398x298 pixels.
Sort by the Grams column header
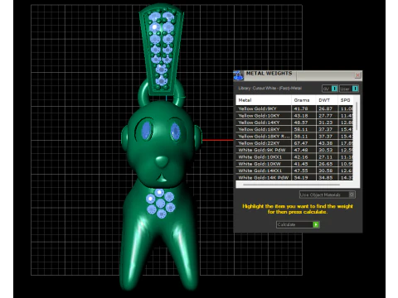pos(303,100)
